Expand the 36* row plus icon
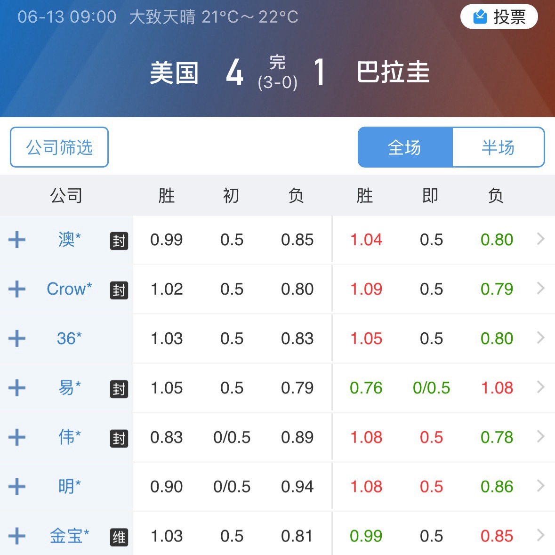The height and width of the screenshot is (555, 555). pos(17,338)
